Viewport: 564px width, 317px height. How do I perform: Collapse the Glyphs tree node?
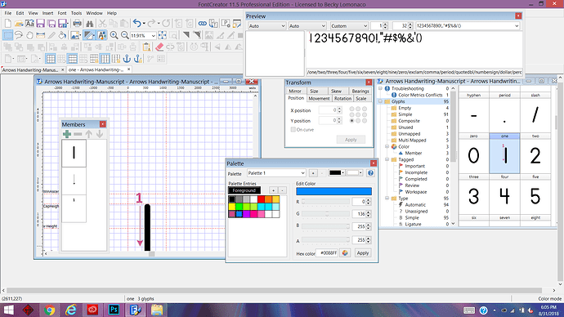click(x=381, y=101)
